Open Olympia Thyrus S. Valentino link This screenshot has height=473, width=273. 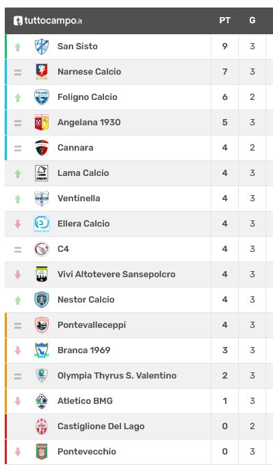(117, 376)
